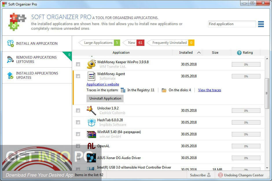Check the Unlocker 1.9.2 checkbox
The width and height of the screenshot is (272, 181).
(78, 111)
